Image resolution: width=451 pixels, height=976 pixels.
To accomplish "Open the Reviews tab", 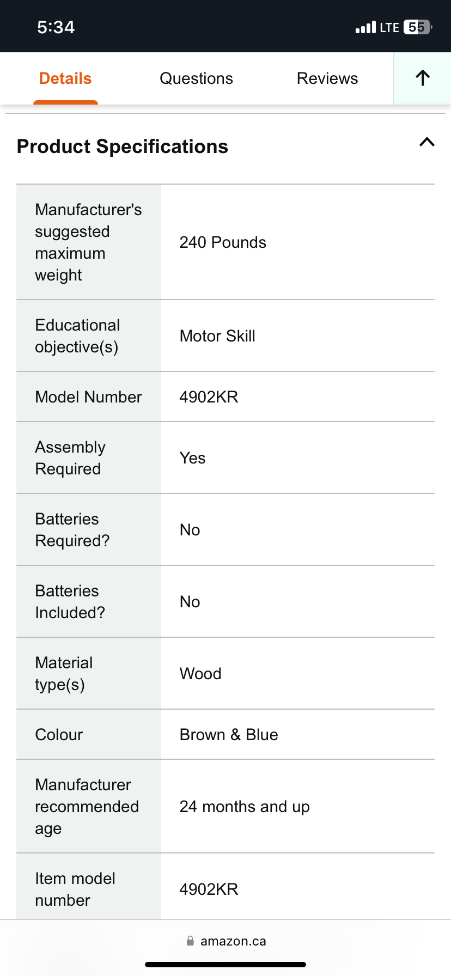I will coord(327,78).
